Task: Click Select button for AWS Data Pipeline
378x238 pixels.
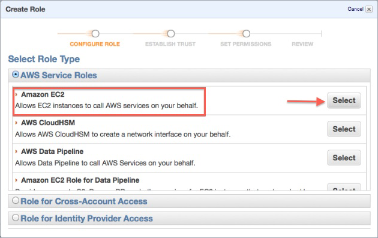Action: [344, 157]
